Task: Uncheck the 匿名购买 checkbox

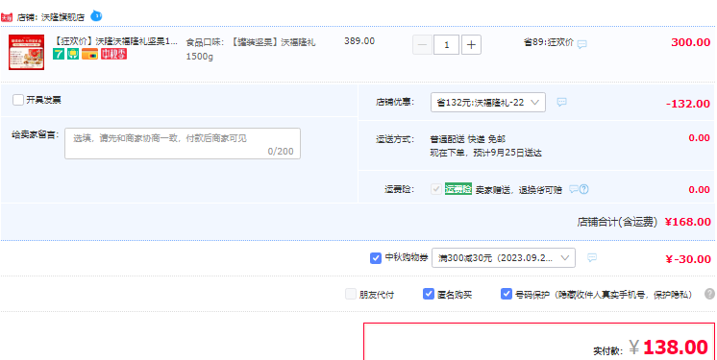Action: click(x=429, y=294)
